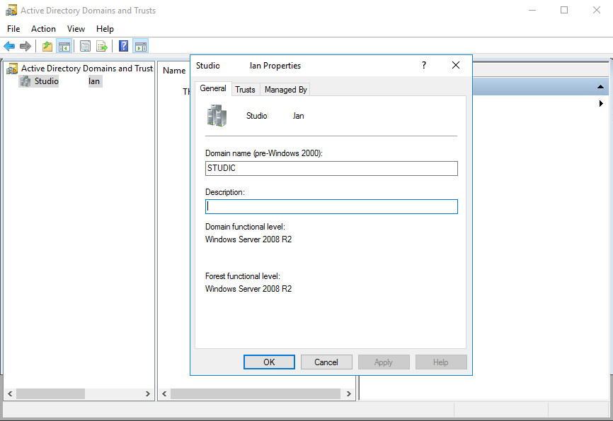Switch to the Trusts tab

245,90
